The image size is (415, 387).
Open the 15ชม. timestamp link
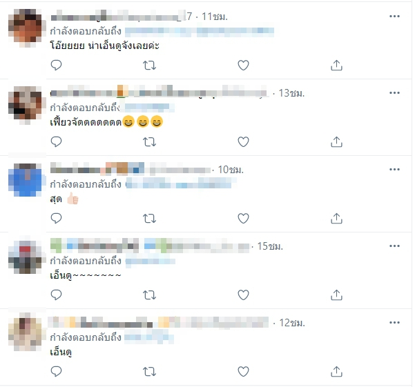[270, 246]
